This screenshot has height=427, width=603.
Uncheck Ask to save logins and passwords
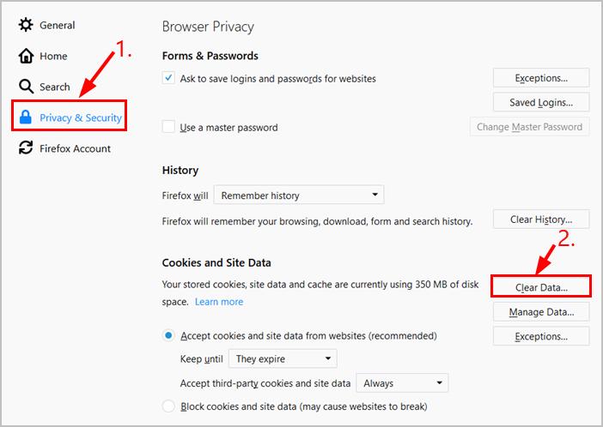[168, 78]
